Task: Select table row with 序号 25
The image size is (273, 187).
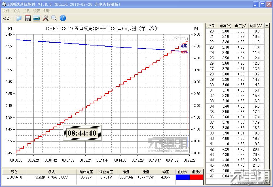Action: pyautogui.click(x=235, y=58)
